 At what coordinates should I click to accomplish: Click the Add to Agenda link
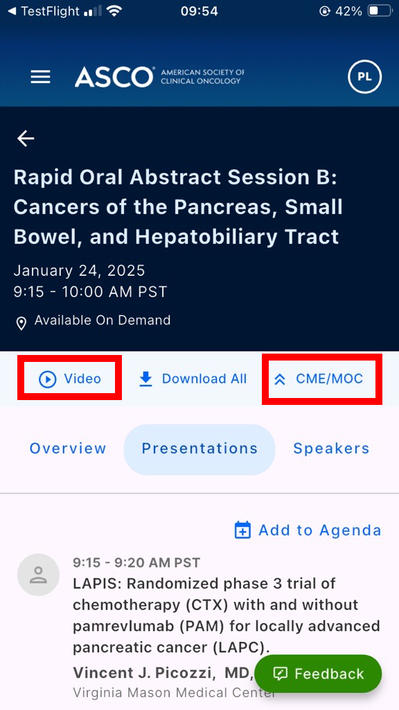coord(319,530)
